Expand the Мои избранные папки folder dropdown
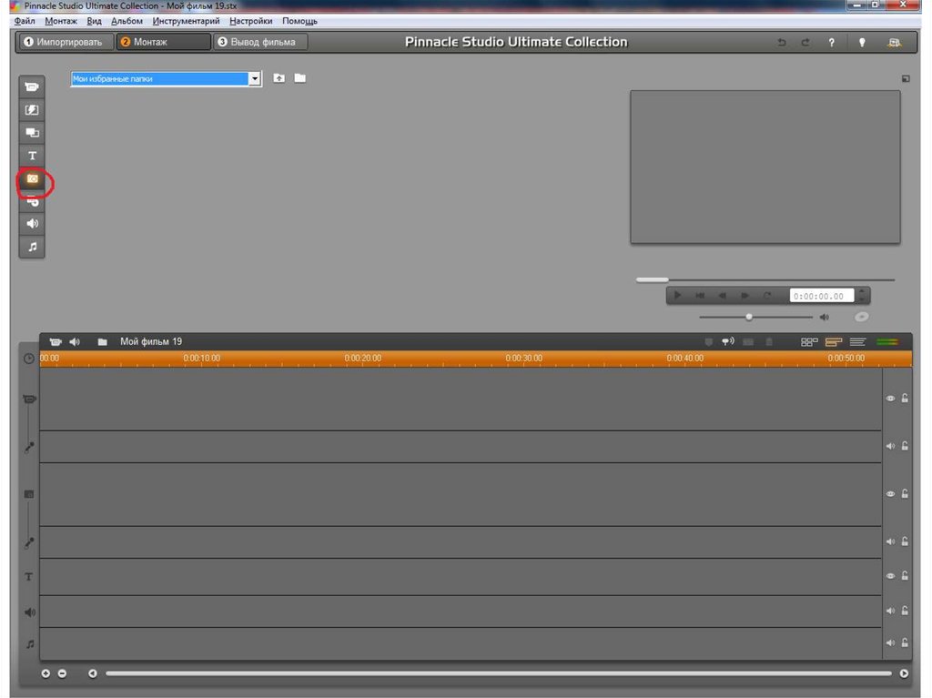This screenshot has width=932, height=698. coord(255,78)
